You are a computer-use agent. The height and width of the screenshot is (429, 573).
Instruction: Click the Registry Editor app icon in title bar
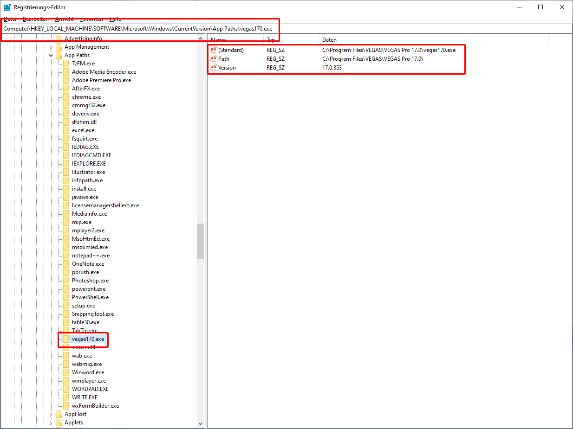7,7
